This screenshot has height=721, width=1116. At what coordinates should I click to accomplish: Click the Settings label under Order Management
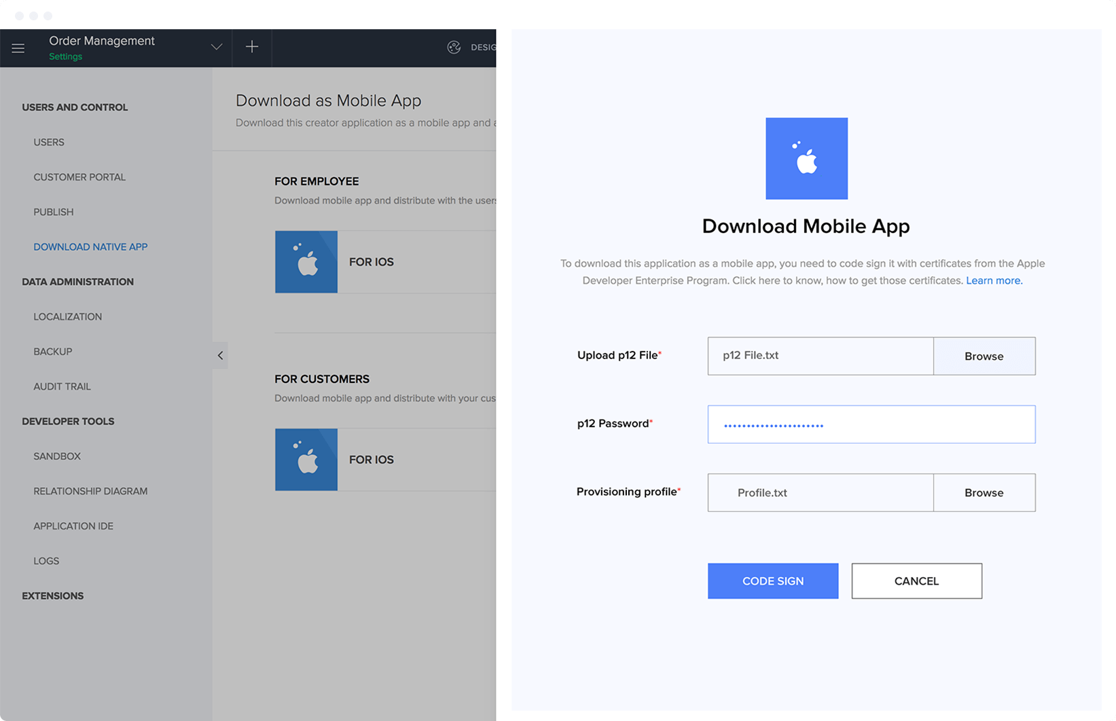[x=65, y=56]
